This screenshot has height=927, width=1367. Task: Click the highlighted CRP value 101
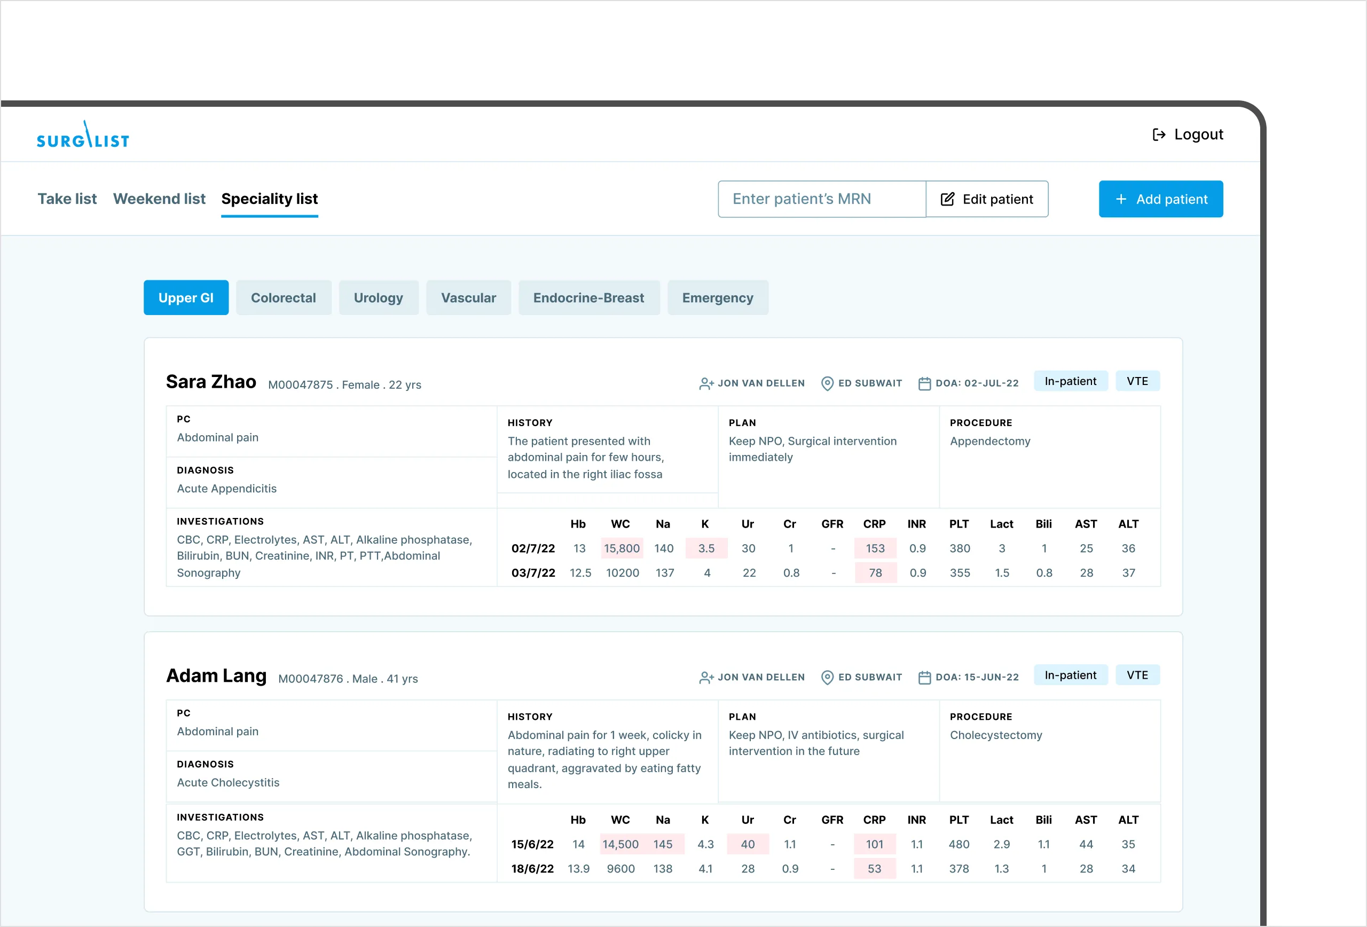click(x=875, y=845)
